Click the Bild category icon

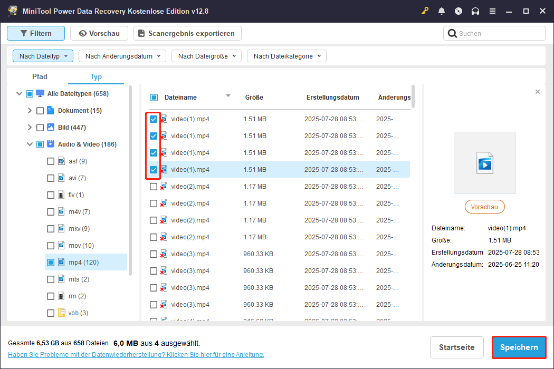coord(51,127)
